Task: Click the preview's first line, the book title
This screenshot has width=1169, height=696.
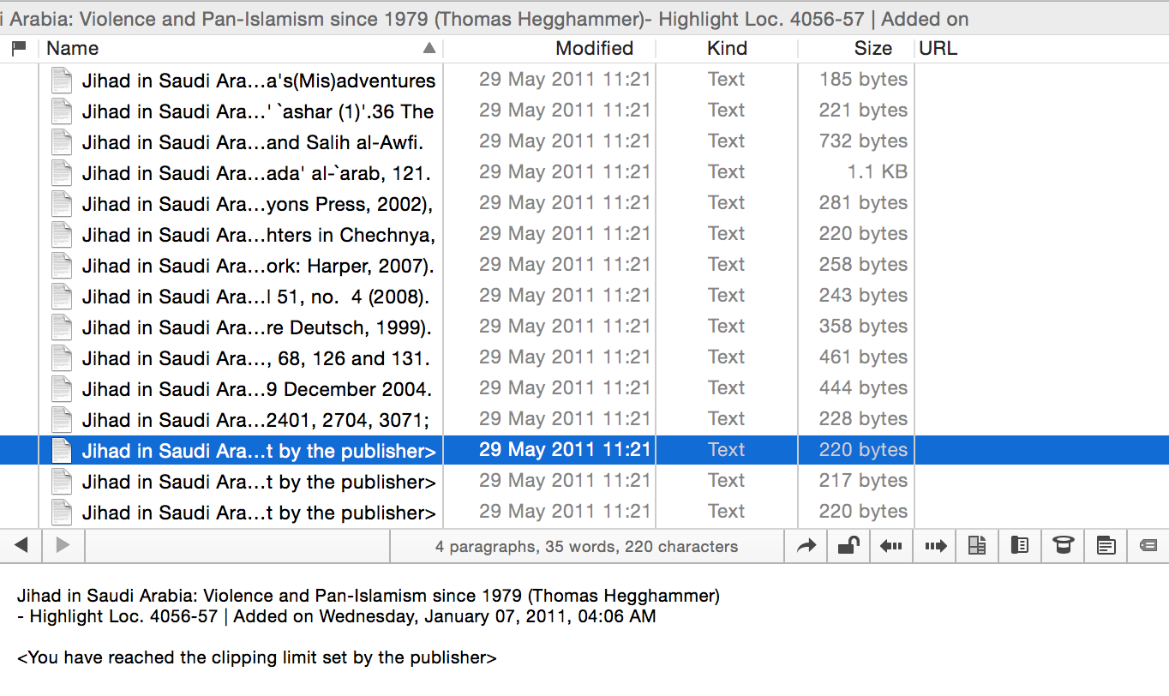Action: pos(369,596)
